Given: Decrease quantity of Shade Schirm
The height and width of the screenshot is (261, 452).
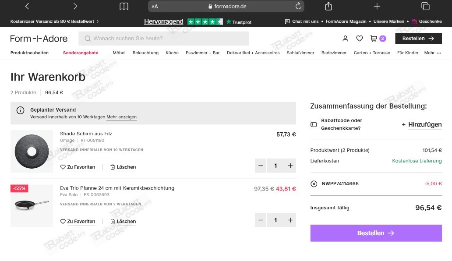Looking at the screenshot, I should 261,166.
